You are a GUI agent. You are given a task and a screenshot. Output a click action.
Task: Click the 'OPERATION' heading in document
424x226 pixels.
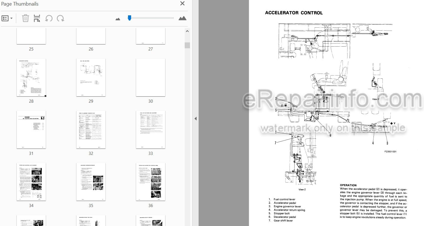(348, 185)
